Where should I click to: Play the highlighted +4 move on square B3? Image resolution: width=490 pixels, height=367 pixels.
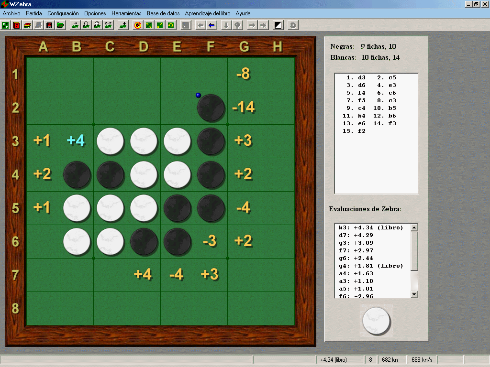point(77,141)
